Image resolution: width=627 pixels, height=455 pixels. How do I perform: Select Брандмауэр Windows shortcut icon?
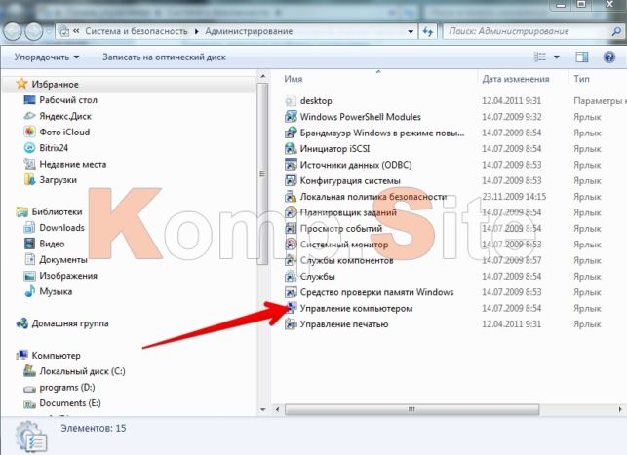[x=291, y=133]
